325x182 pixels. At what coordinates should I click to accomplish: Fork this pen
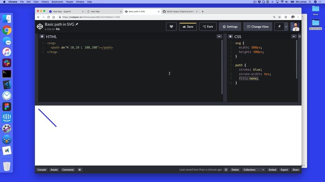pyautogui.click(x=208, y=27)
